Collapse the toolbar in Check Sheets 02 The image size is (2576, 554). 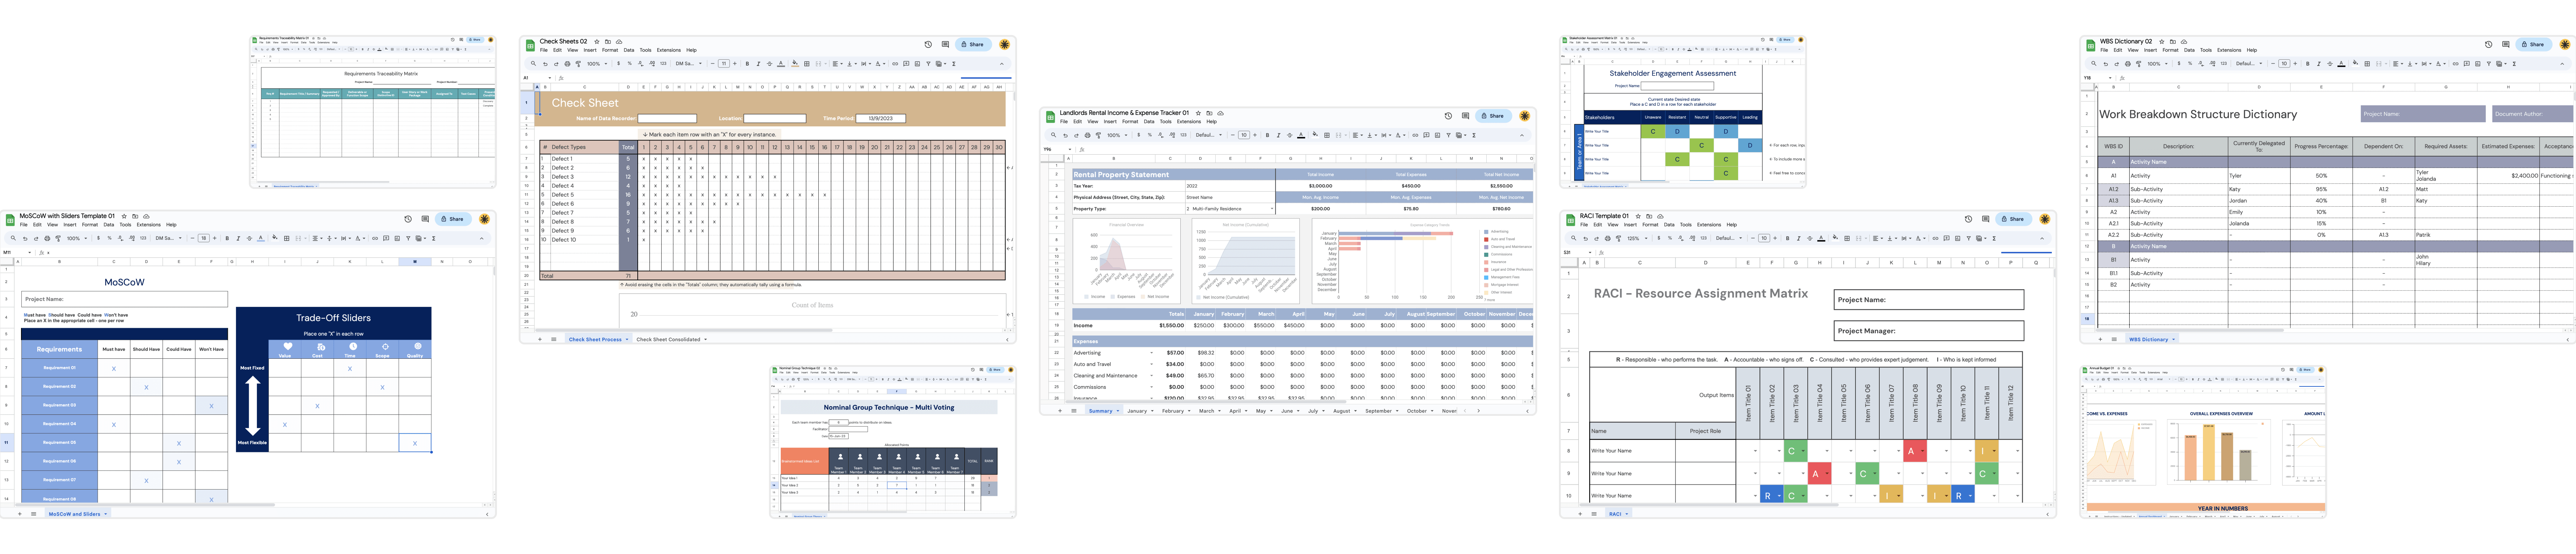tap(1002, 64)
